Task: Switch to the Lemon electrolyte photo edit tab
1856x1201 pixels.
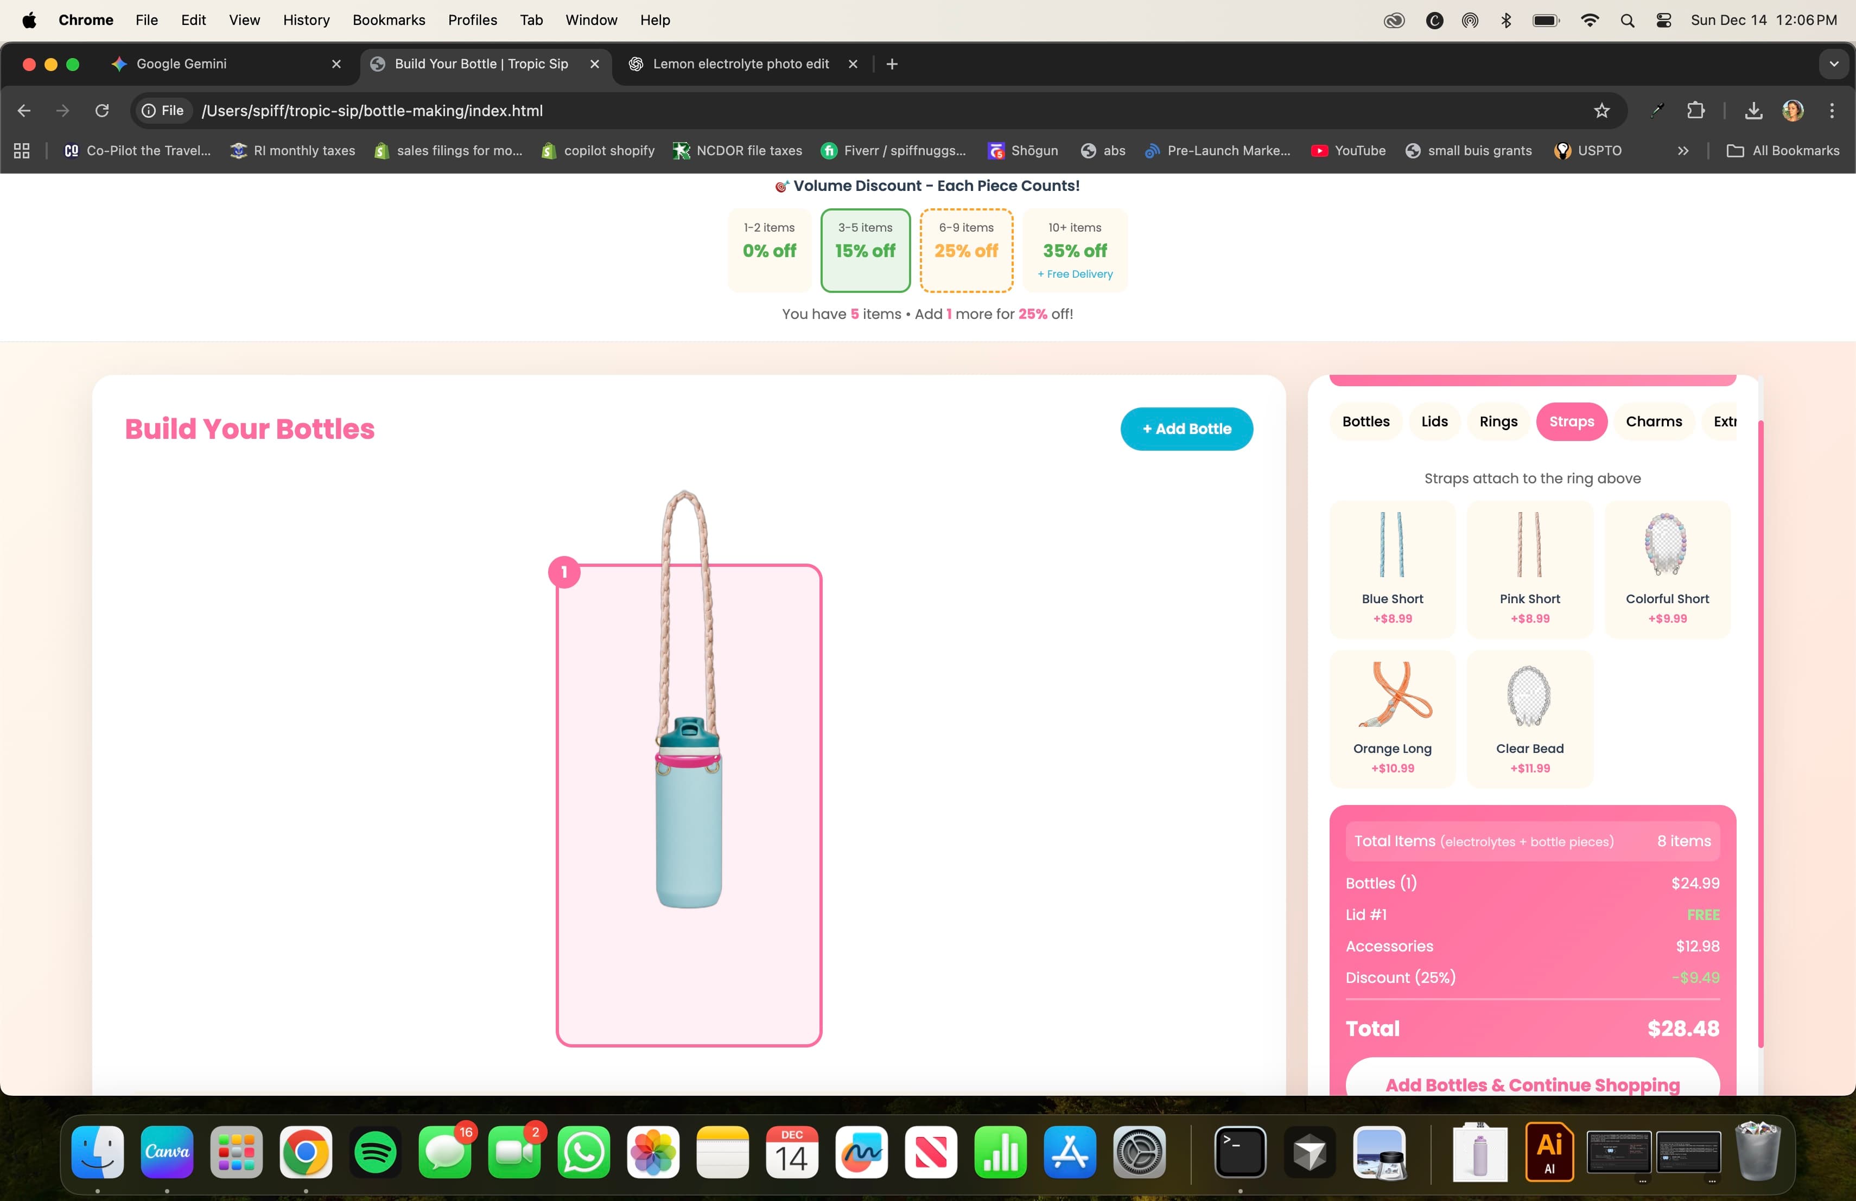Action: 739,64
